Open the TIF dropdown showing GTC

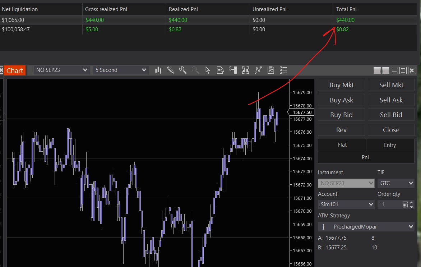click(x=396, y=183)
